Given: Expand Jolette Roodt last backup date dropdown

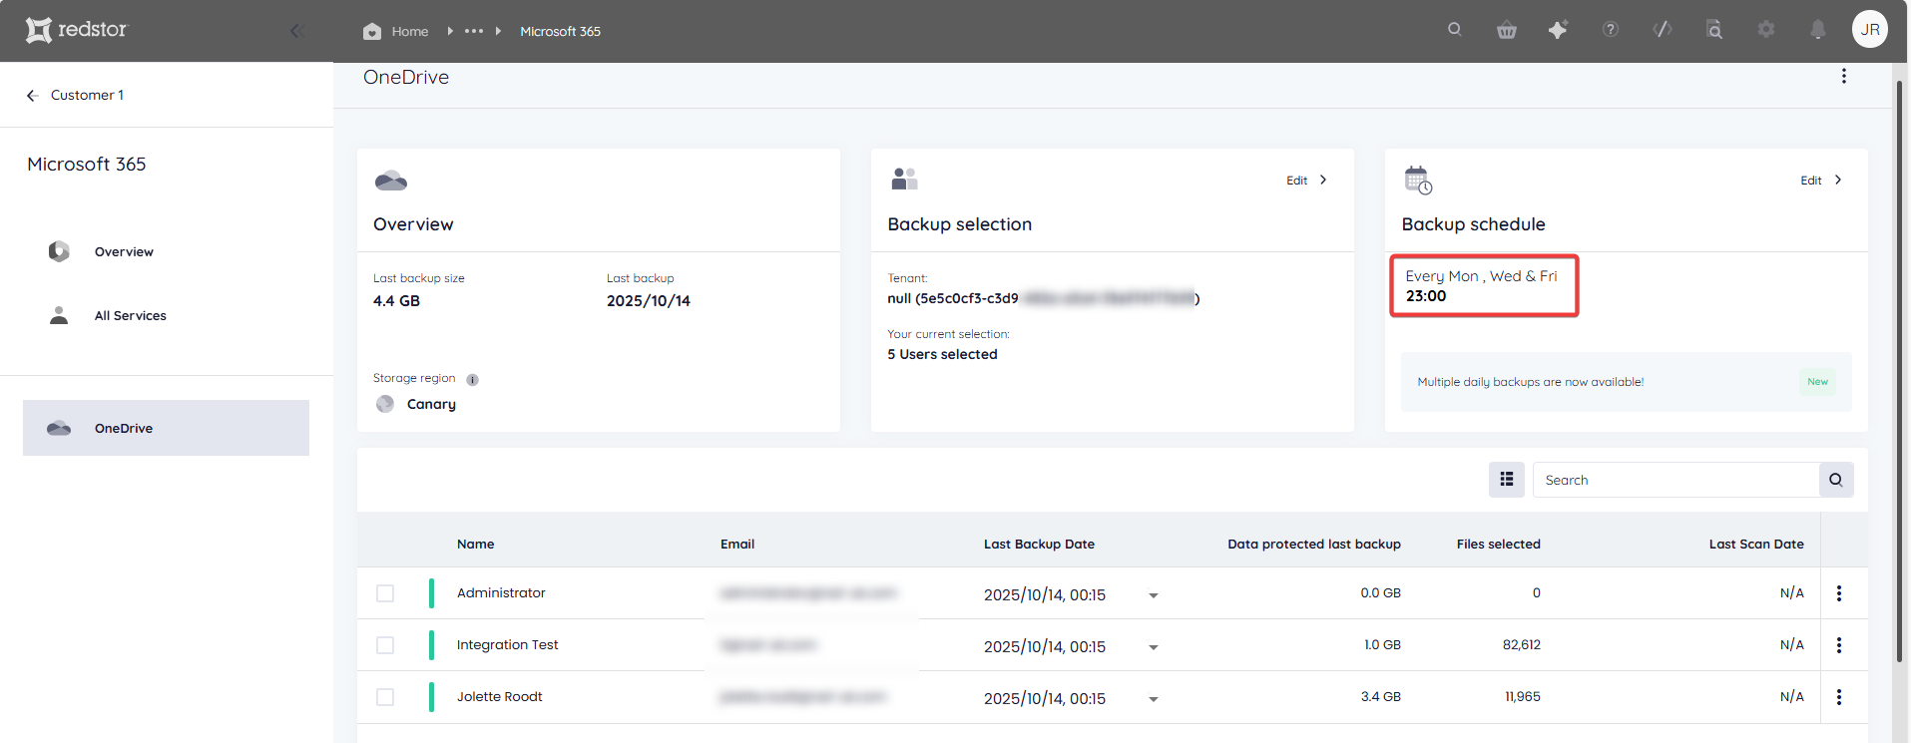Looking at the screenshot, I should point(1154,699).
